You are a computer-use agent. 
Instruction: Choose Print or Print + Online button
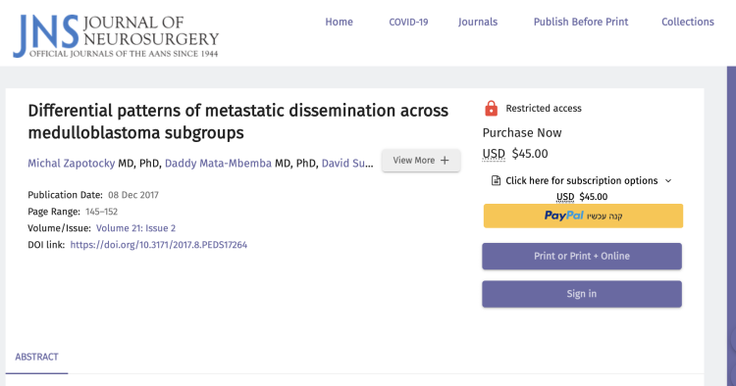pyautogui.click(x=582, y=257)
